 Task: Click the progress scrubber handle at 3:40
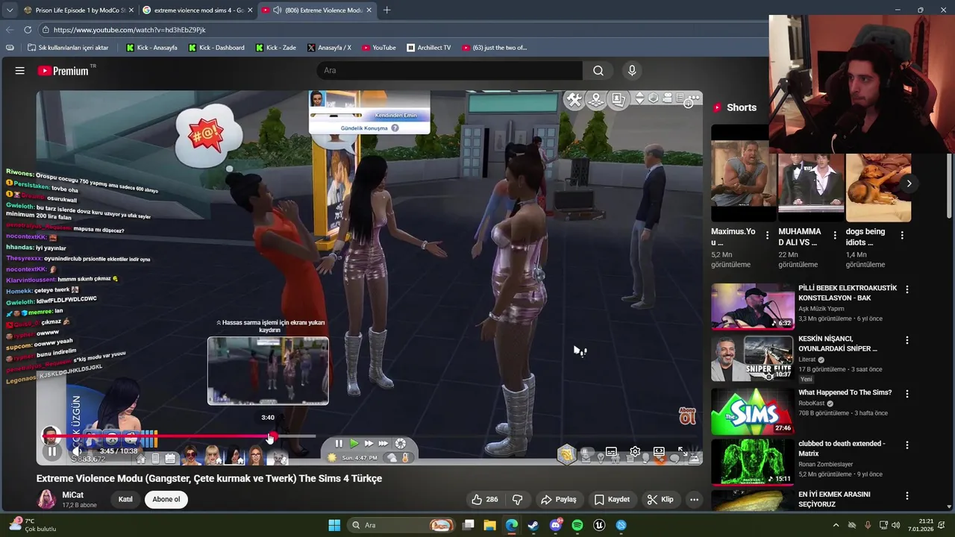point(272,436)
